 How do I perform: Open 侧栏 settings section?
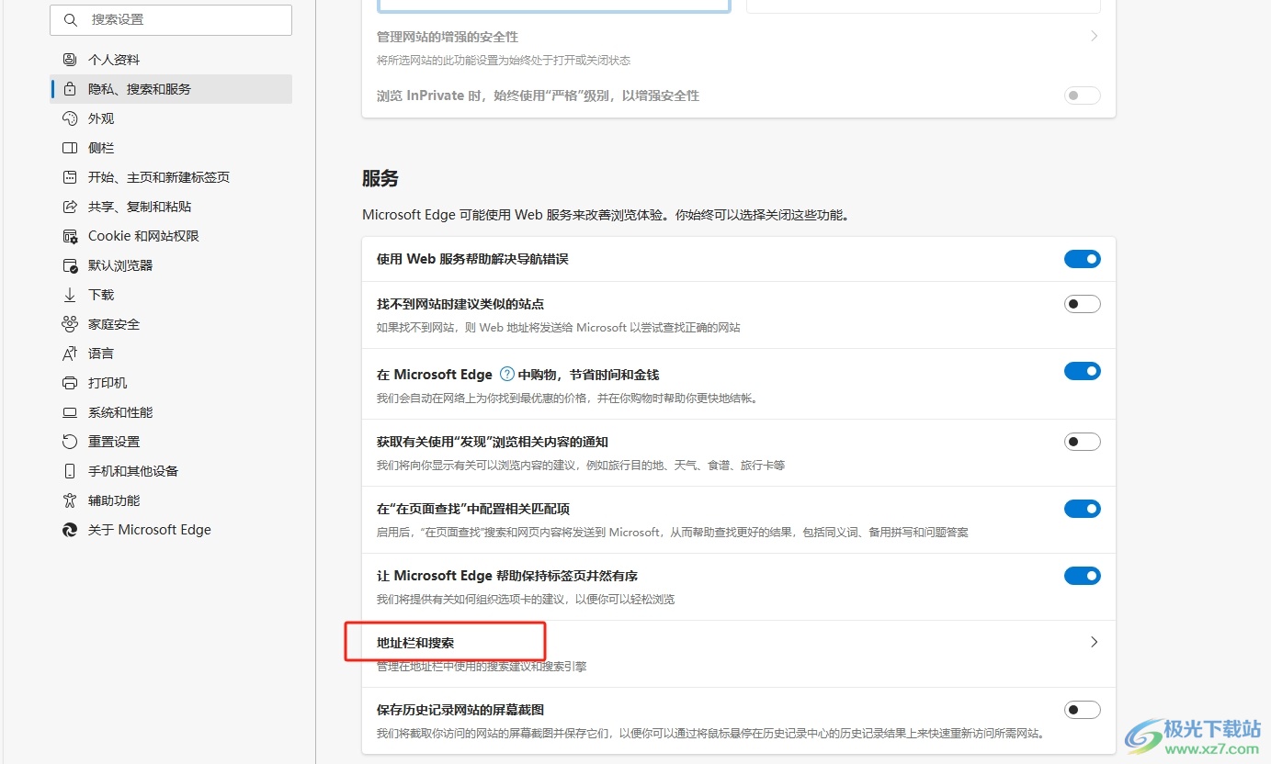[171, 148]
